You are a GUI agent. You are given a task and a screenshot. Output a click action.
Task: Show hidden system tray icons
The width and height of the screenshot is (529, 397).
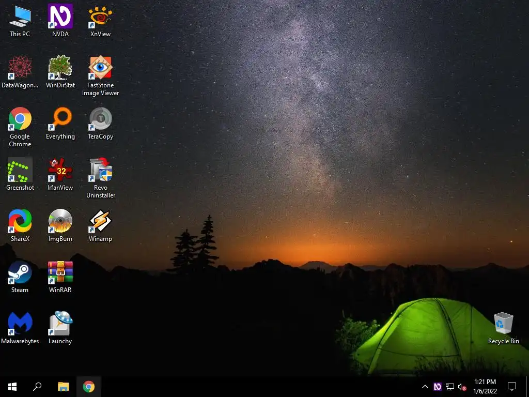pos(425,387)
